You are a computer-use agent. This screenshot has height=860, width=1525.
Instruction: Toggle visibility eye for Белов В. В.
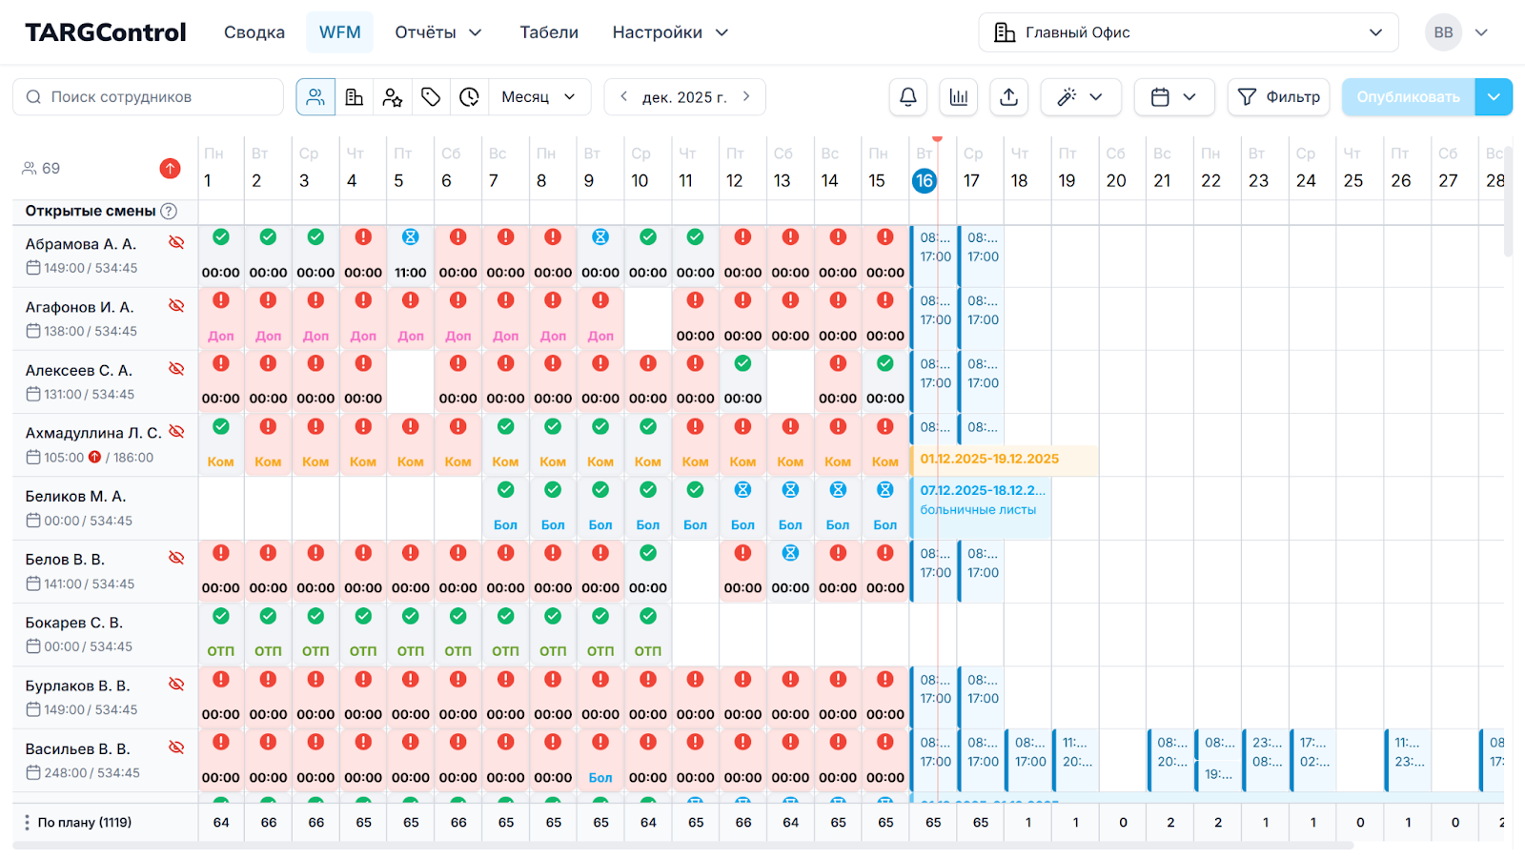[176, 558]
